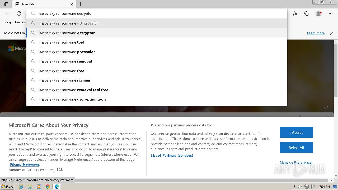This screenshot has height=190, width=338.
Task: Open the Privacy Statement link
Action: (x=24, y=165)
